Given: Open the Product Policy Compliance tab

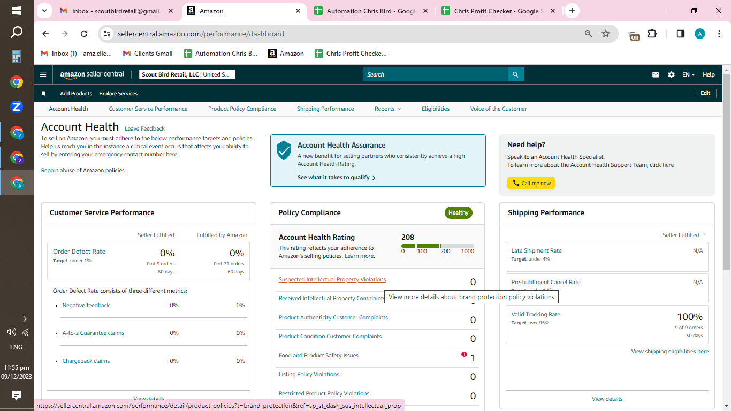Looking at the screenshot, I should [x=242, y=109].
